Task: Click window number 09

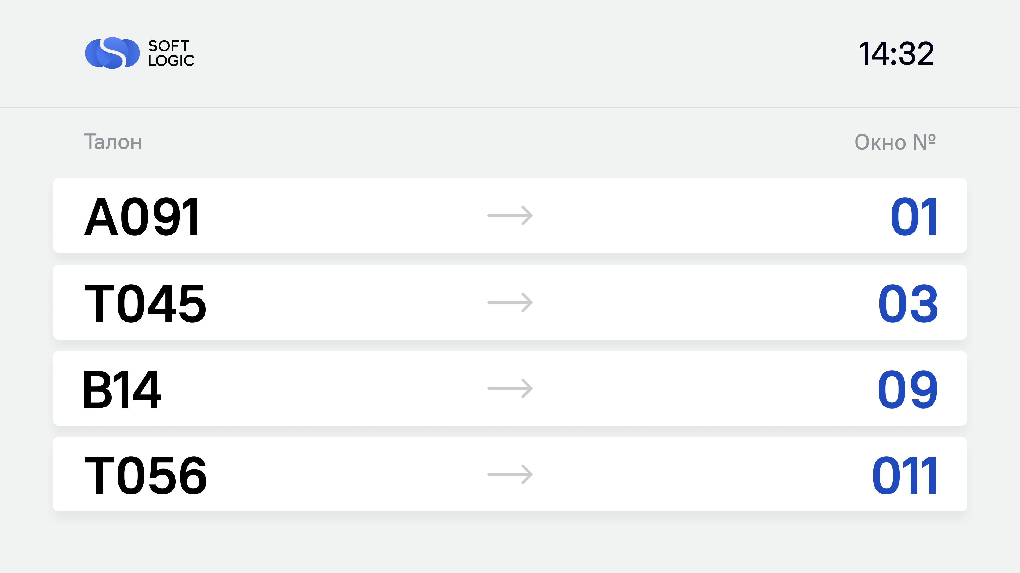Action: [908, 389]
